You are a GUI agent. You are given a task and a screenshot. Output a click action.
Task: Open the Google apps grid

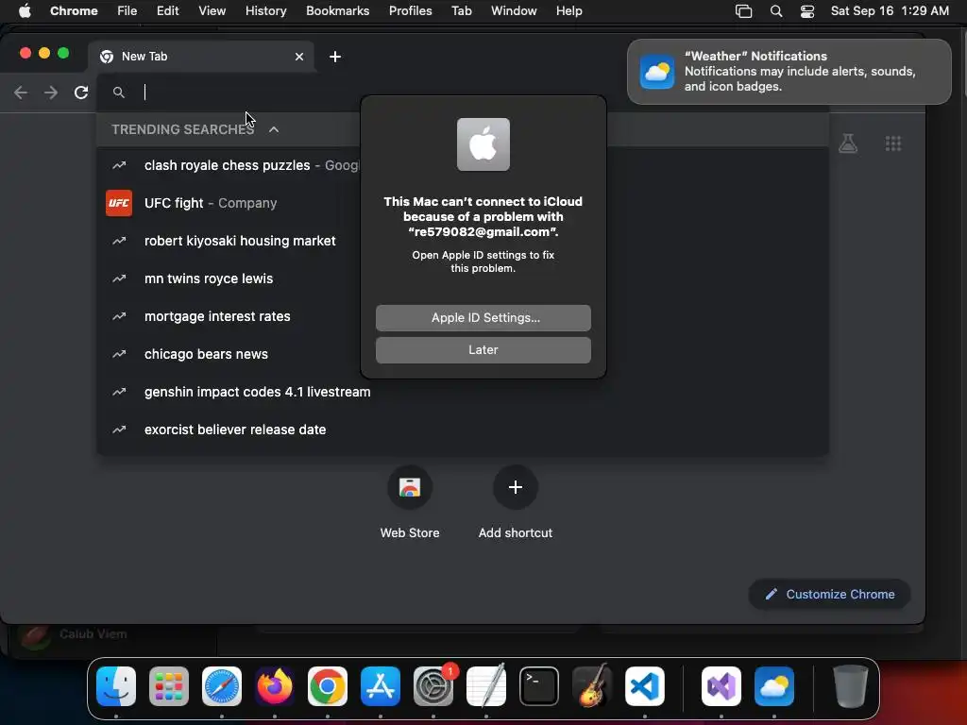[x=893, y=143]
